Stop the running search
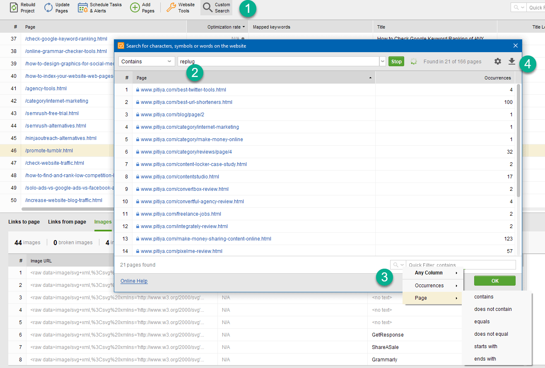Viewport: 545px width, 368px height. 396,61
